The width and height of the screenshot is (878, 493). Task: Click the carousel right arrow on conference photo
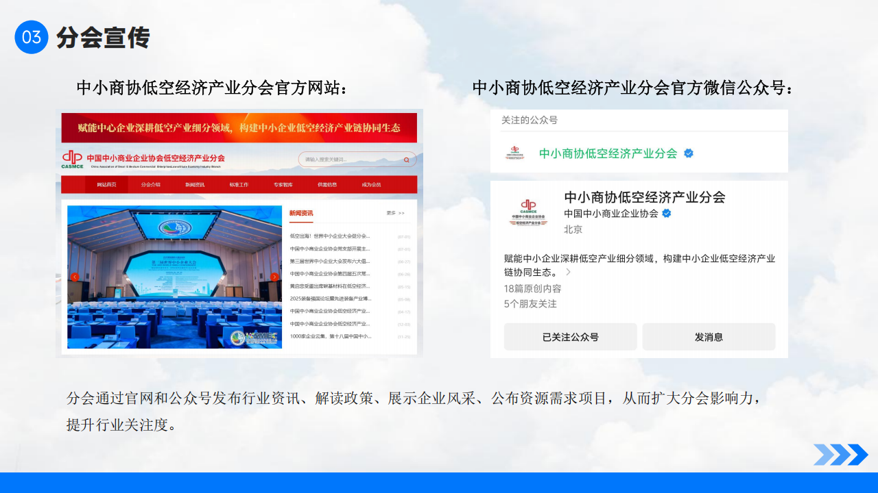tap(274, 277)
